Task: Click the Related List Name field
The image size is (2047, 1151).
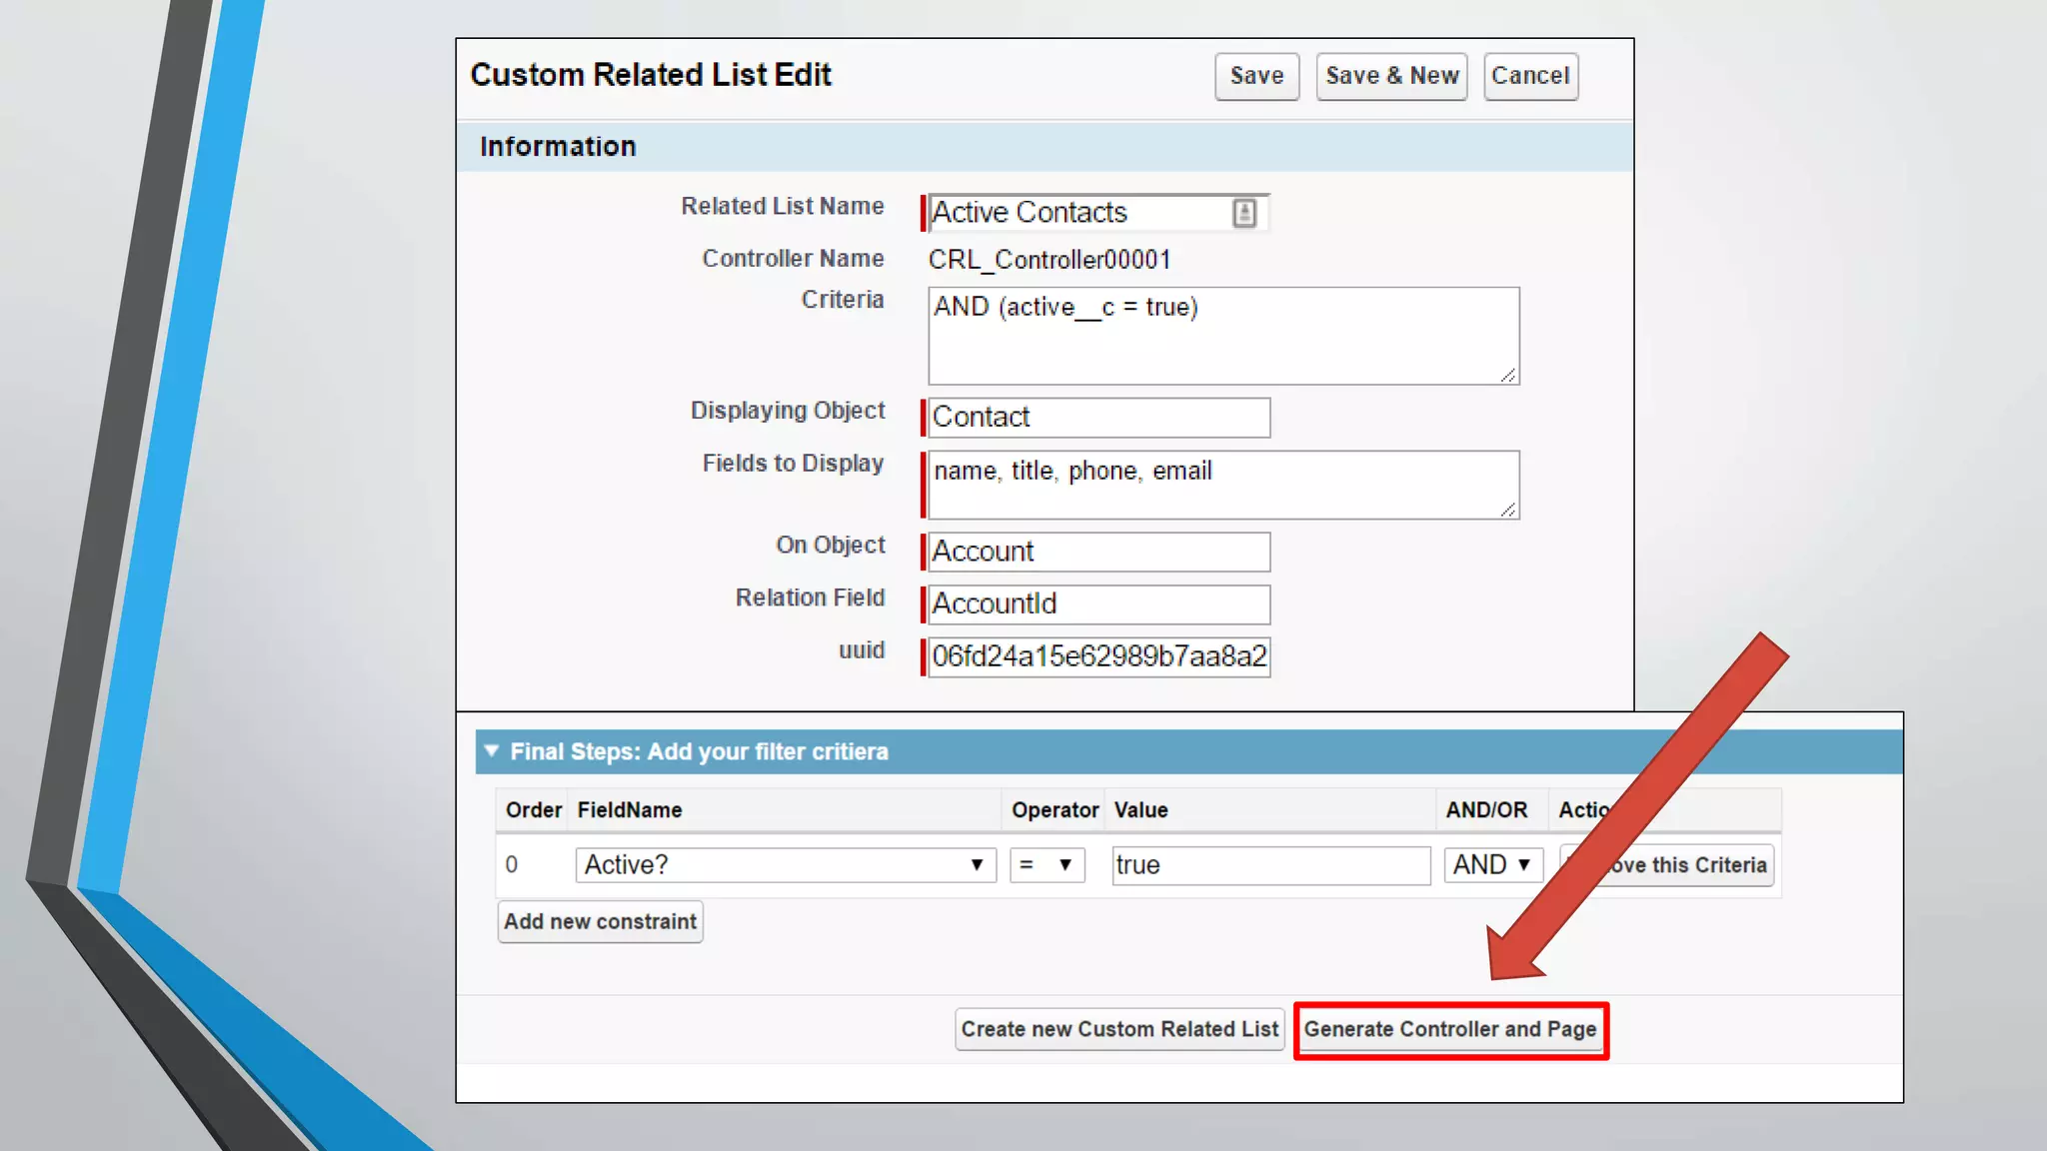Action: [x=1079, y=213]
